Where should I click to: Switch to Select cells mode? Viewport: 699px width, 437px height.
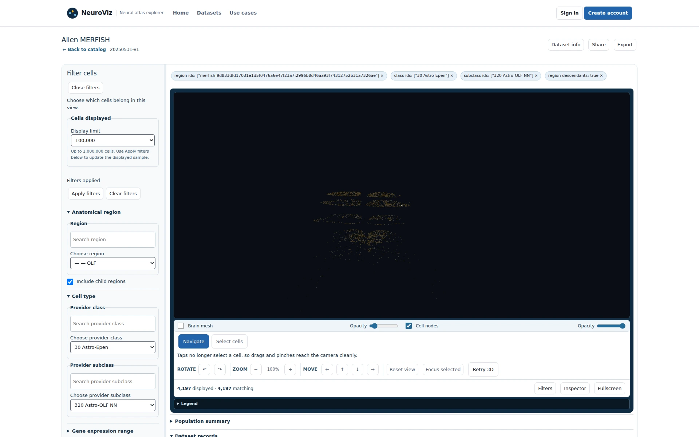[229, 342]
